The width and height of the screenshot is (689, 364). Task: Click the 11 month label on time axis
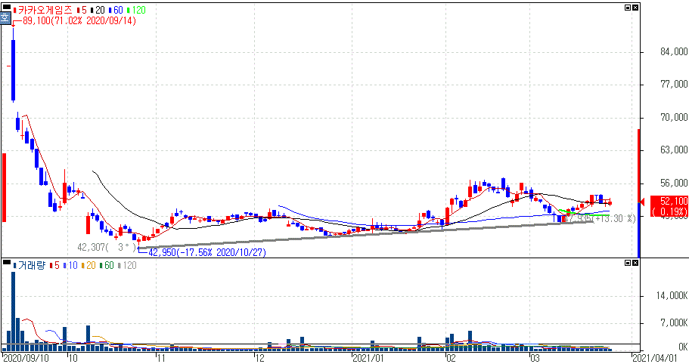tap(161, 358)
